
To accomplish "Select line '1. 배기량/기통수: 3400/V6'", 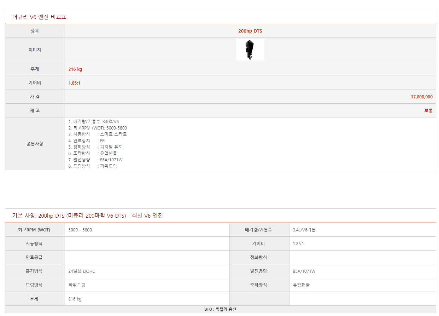I will 94,121.
